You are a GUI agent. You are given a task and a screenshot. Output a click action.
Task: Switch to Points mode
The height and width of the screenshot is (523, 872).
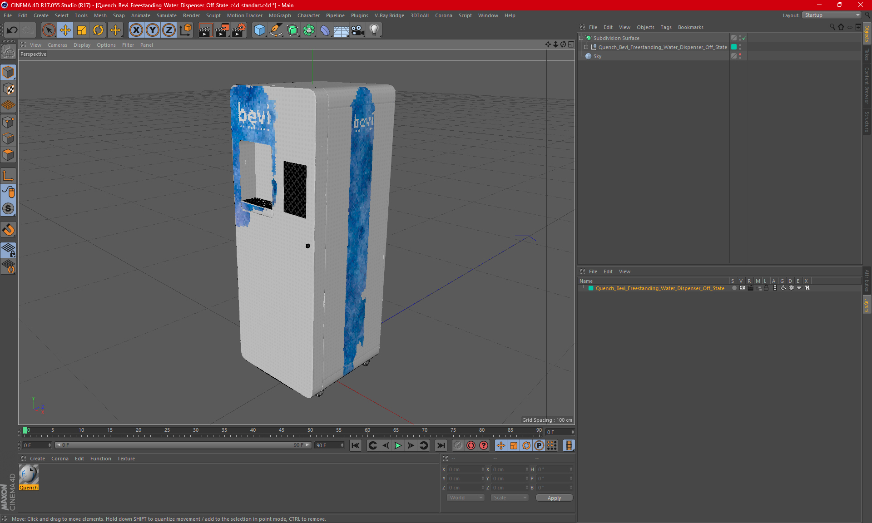[x=9, y=122]
